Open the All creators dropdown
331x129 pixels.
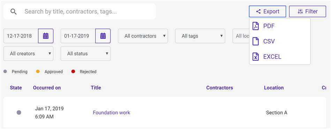(x=29, y=54)
